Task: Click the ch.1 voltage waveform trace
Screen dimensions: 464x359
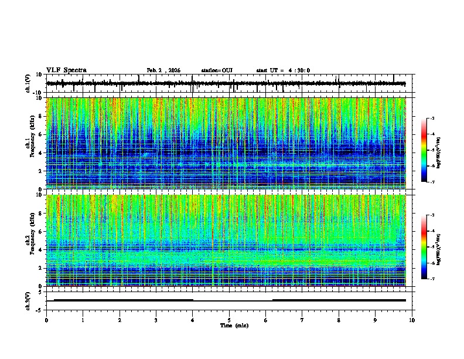Action: (226, 83)
